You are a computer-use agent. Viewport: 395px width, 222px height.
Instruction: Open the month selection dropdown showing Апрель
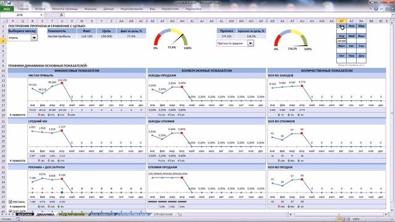click(x=35, y=38)
